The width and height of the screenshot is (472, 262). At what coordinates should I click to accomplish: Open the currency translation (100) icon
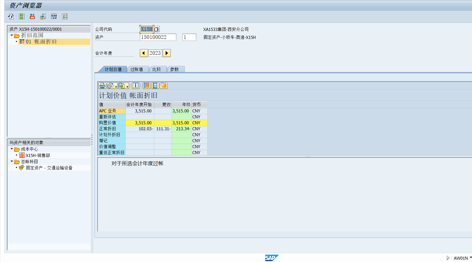pos(32,16)
